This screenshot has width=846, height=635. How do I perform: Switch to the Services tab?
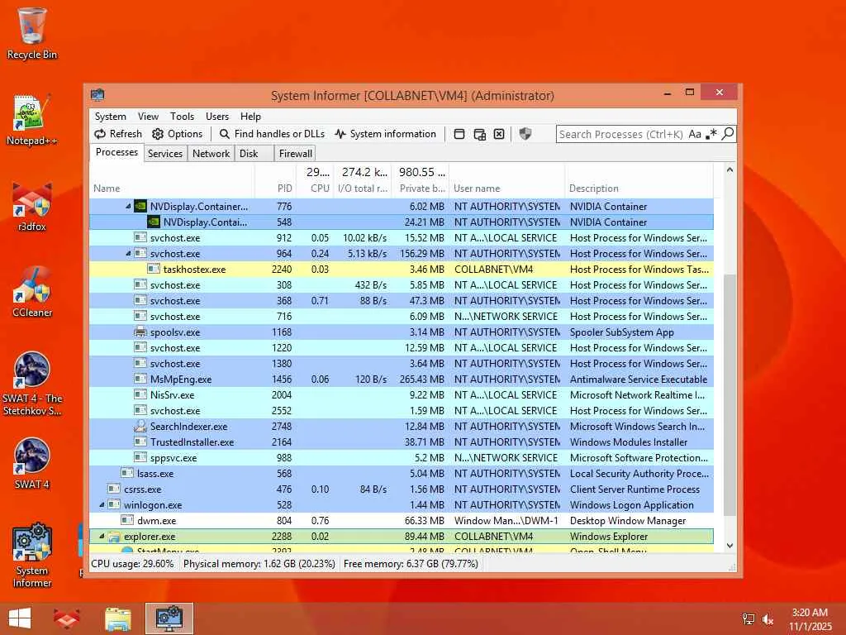pos(165,153)
